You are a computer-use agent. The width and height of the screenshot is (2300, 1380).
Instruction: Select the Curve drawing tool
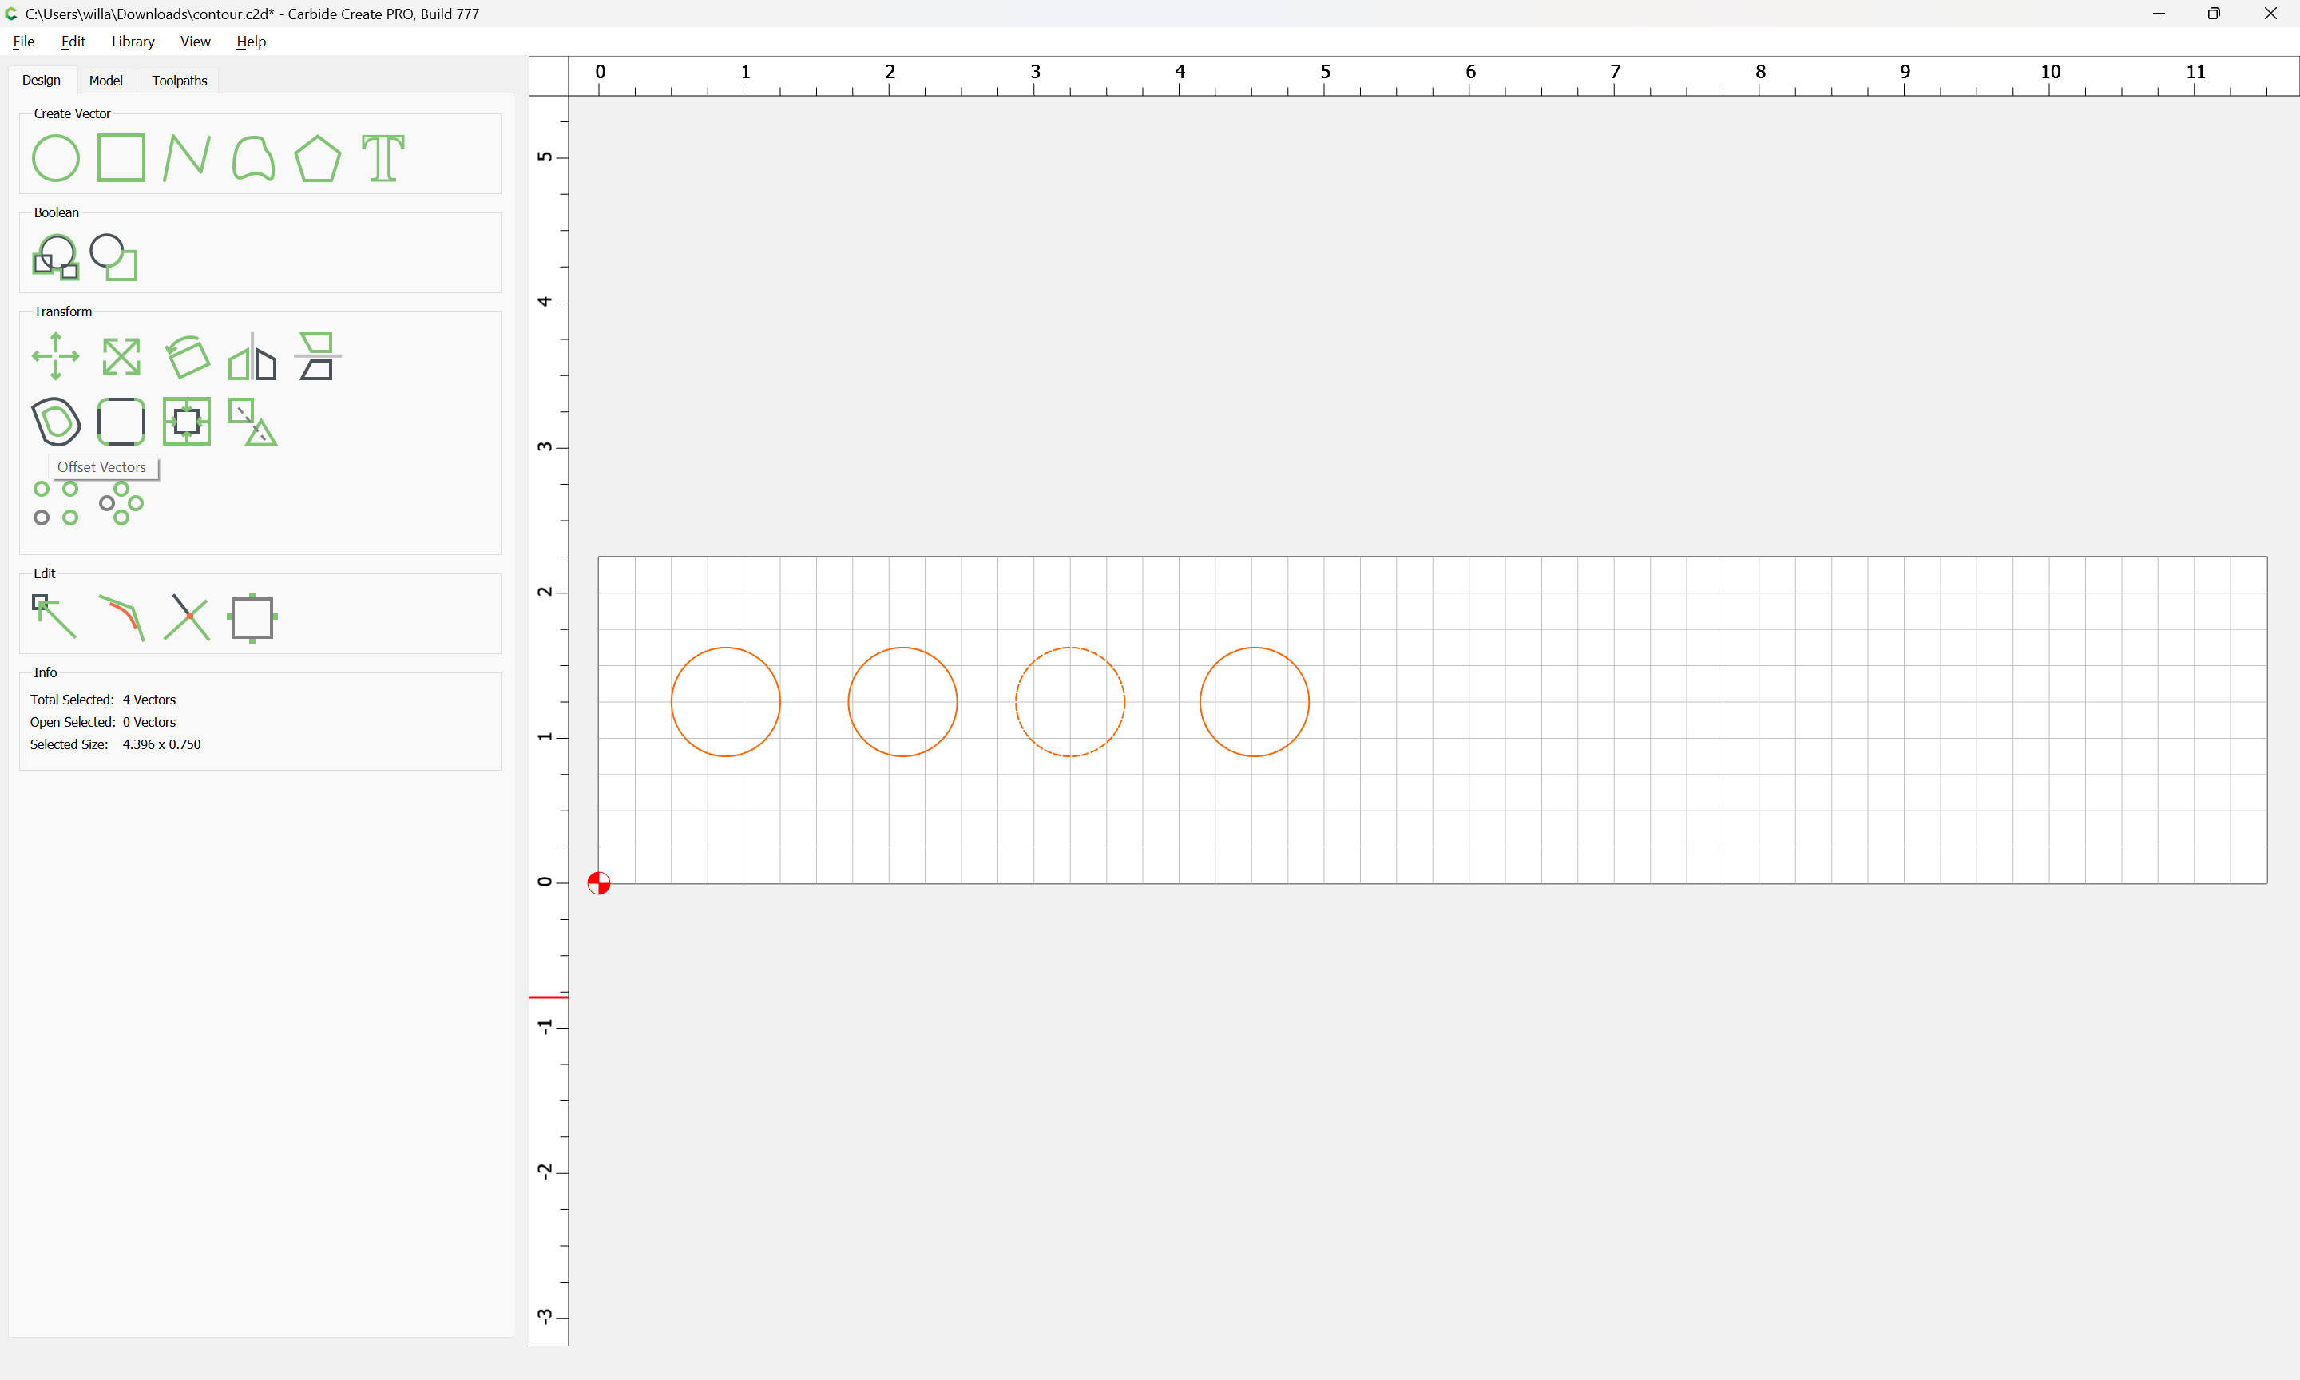point(253,158)
